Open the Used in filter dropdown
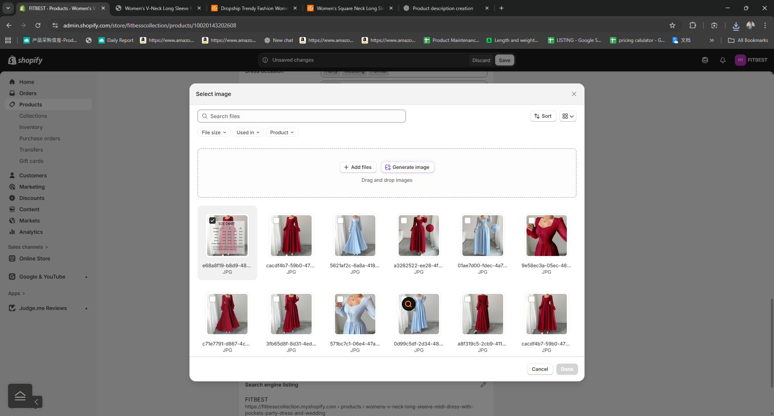The image size is (774, 416). 248,133
